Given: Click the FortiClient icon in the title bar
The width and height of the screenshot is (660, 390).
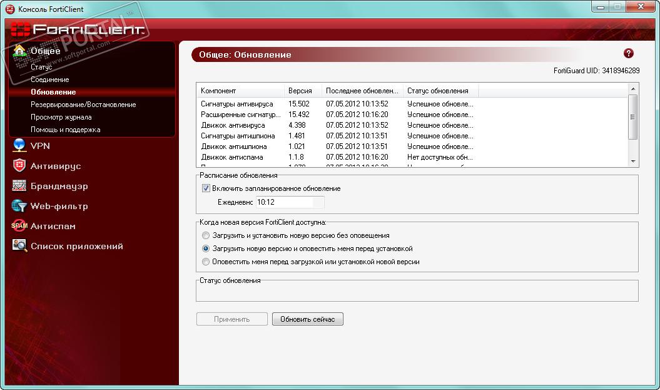Looking at the screenshot, I should click(x=9, y=9).
